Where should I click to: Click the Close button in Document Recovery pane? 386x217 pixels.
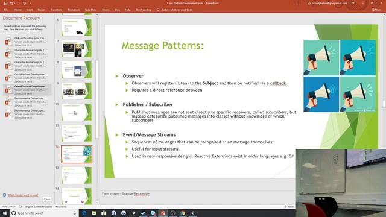tap(47, 200)
